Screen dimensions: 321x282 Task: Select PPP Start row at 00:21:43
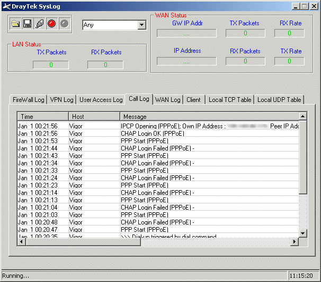158,156
